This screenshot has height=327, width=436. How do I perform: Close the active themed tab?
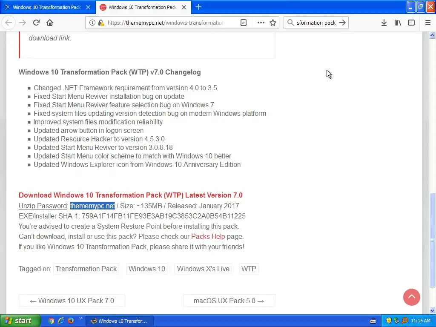coord(184,8)
